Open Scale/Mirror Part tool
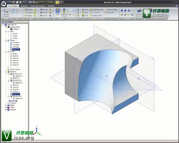Screen dimensions: 179x143 click(x=97, y=10)
